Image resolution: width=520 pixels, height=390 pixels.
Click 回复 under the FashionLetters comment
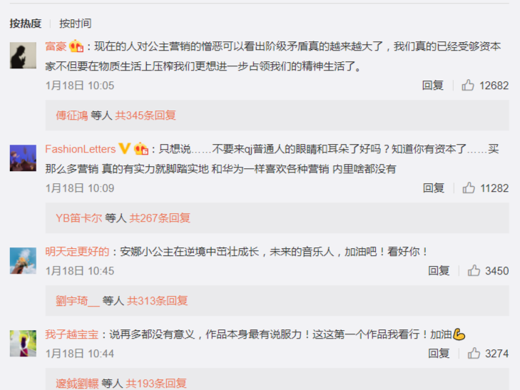click(434, 188)
